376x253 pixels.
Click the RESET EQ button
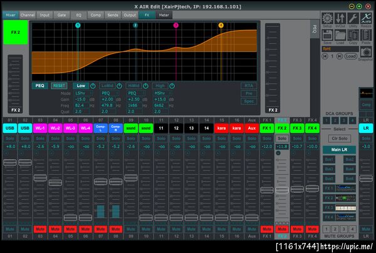tap(59, 86)
